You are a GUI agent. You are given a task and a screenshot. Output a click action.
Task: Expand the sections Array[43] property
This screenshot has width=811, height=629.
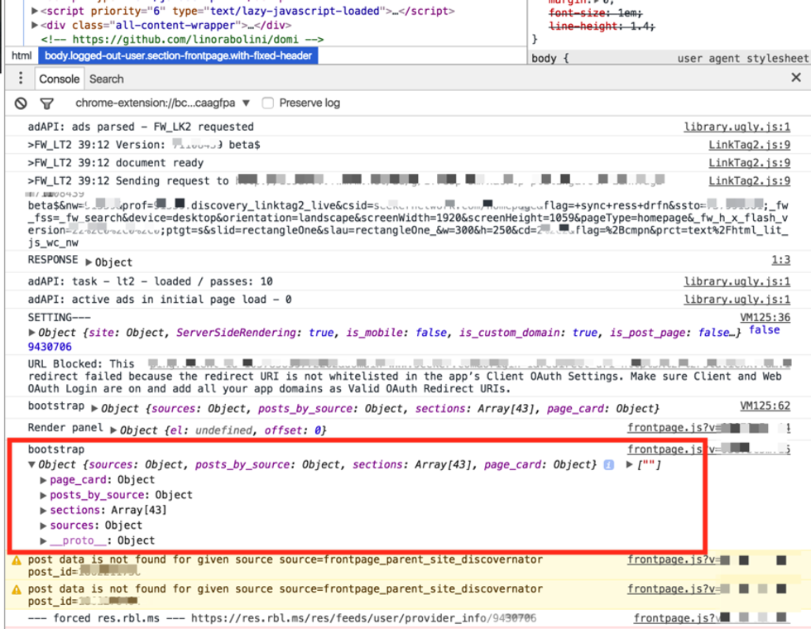click(x=44, y=511)
